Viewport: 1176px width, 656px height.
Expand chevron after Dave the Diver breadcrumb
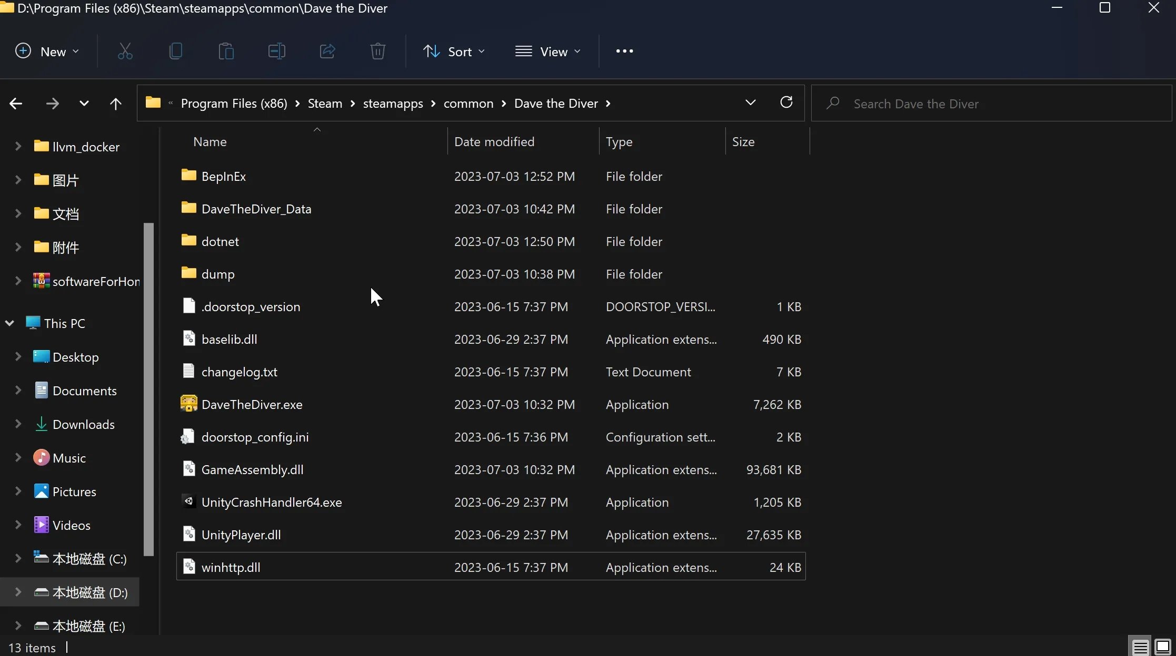pyautogui.click(x=608, y=104)
